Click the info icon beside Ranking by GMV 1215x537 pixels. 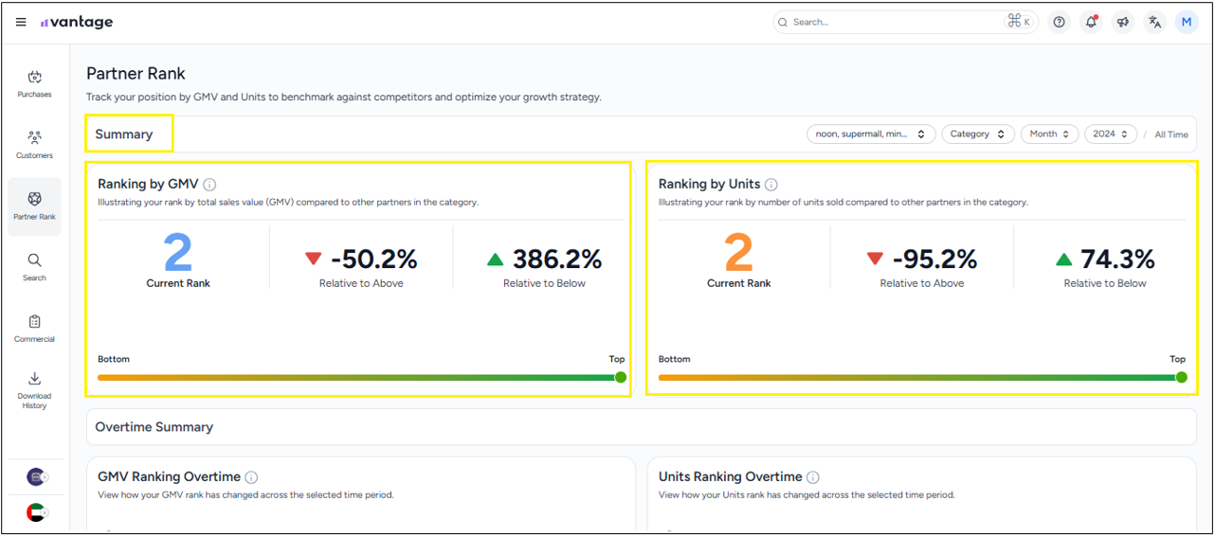(x=210, y=185)
